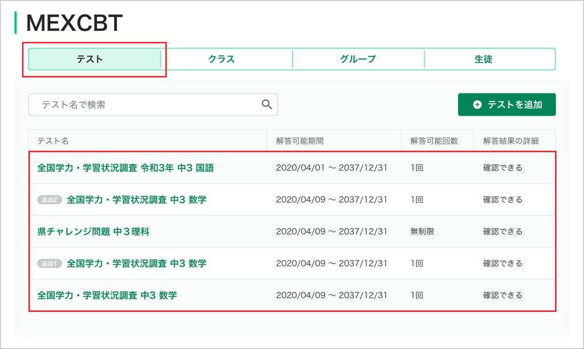
Task: Click the 解答結果の詳細 column header
Action: click(x=510, y=141)
